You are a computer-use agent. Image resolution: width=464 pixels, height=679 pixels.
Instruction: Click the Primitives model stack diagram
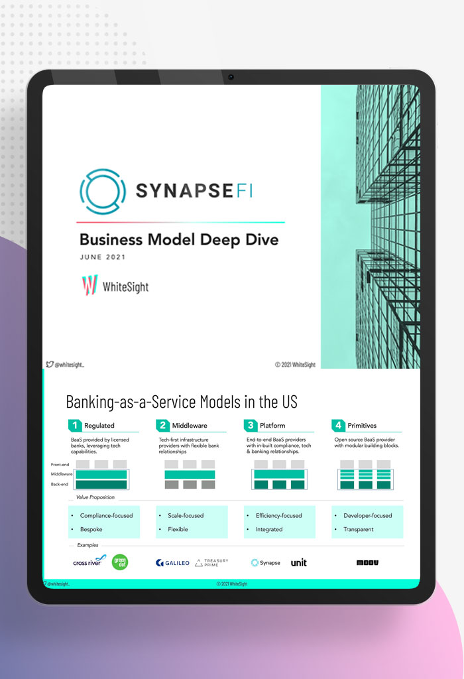[x=365, y=475]
